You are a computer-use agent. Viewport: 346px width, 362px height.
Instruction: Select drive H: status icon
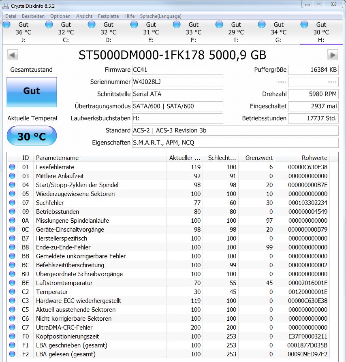[304, 24]
